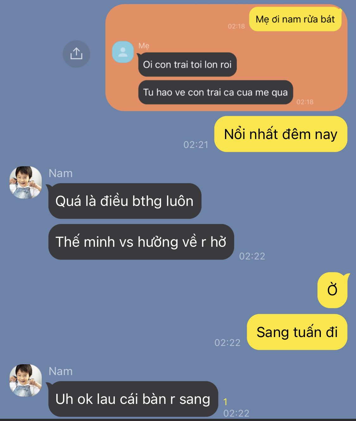
Task: Open Nam's avatar beside first message group
Action: pyautogui.click(x=26, y=182)
